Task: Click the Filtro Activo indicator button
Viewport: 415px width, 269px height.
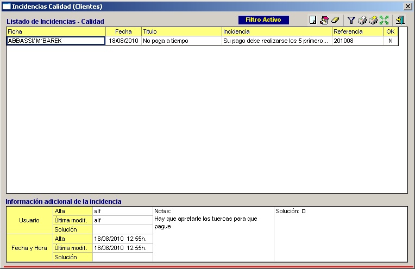Action: pos(263,20)
